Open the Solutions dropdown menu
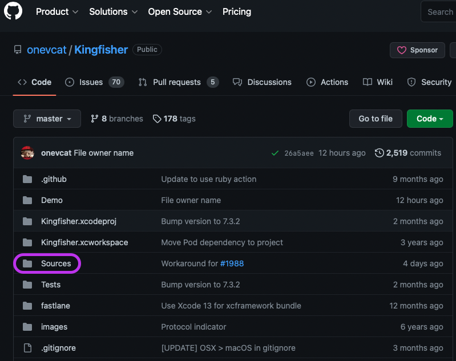Viewport: 456px width, 361px height. pyautogui.click(x=113, y=11)
